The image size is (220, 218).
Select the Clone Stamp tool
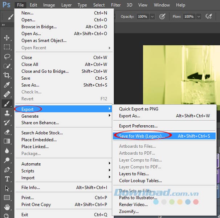click(7, 113)
